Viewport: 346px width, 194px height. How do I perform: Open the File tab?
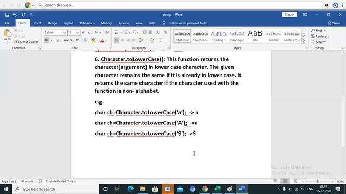[x=7, y=23]
